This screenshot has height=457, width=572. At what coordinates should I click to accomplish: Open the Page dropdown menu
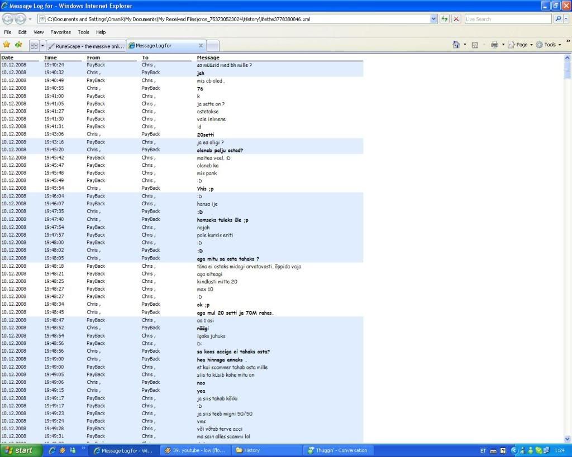521,45
